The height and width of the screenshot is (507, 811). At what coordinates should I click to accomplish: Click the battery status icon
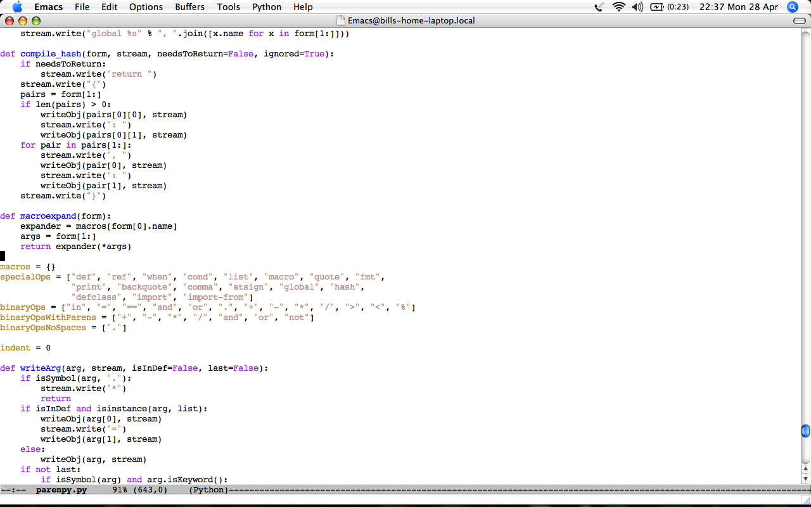(657, 7)
